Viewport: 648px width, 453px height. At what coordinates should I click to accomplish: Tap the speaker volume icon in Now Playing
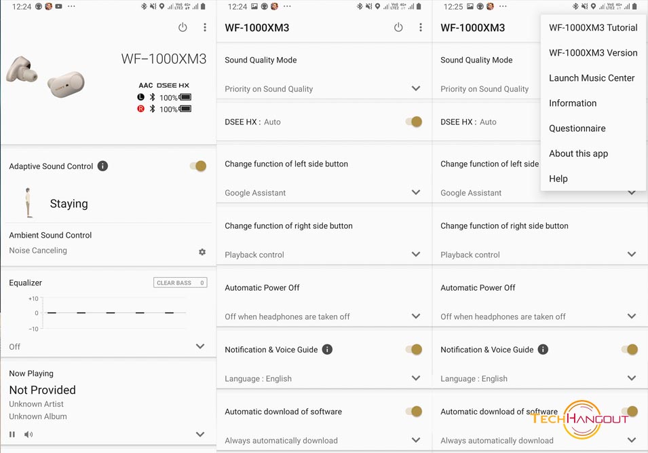pos(28,435)
